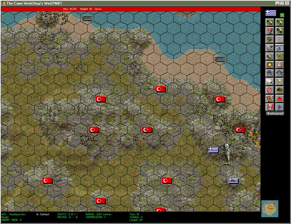Select next unit with the N button
Screen dimensions: 291x224
269,22
